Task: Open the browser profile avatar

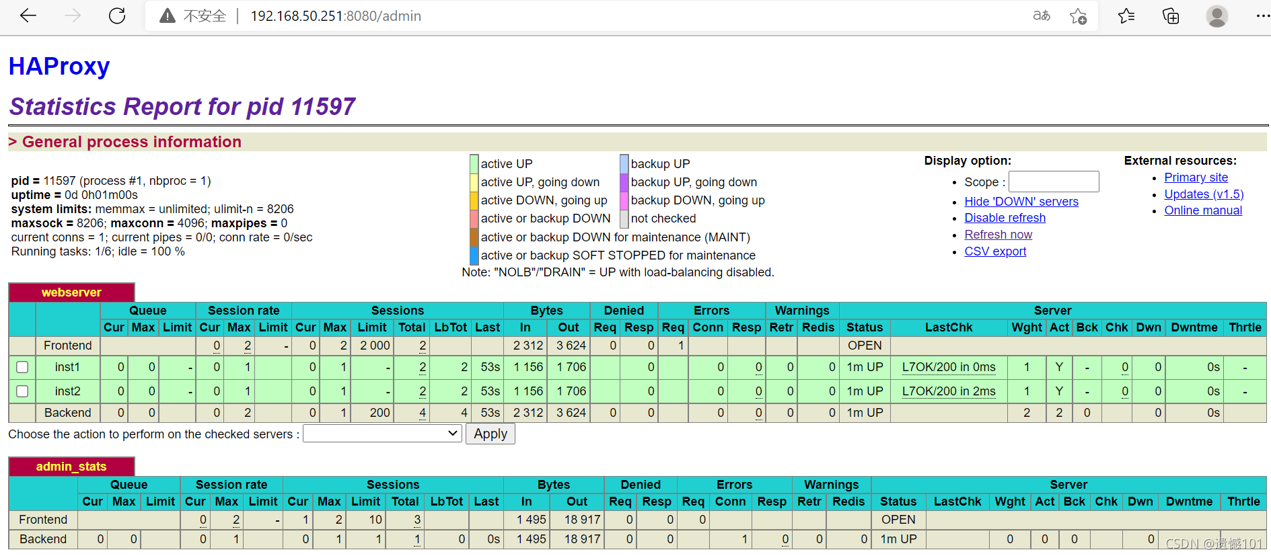Action: 1216,15
